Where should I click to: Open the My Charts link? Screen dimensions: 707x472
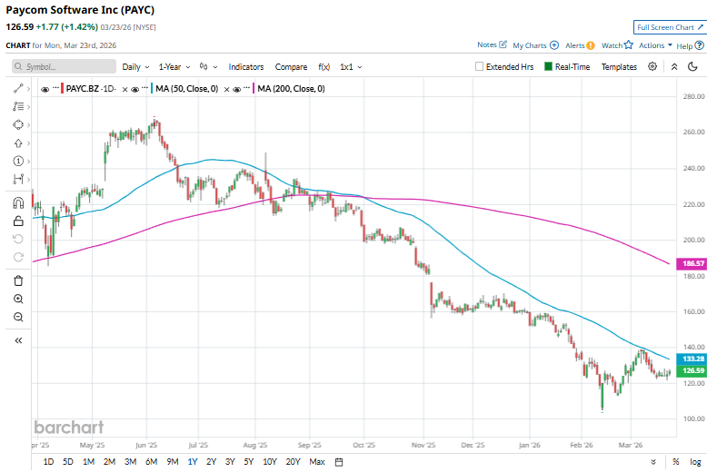(x=534, y=44)
